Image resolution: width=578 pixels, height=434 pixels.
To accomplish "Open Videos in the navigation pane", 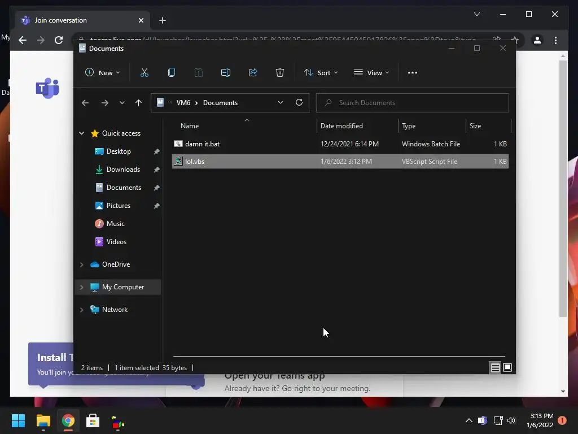I will pyautogui.click(x=116, y=242).
